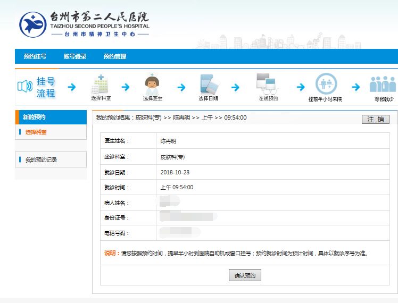Click the 挂号流程 heading text
The width and height of the screenshot is (398, 303).
[46, 87]
